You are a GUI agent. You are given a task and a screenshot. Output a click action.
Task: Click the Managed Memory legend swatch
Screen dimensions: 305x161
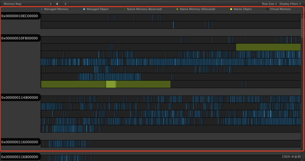click(42, 9)
